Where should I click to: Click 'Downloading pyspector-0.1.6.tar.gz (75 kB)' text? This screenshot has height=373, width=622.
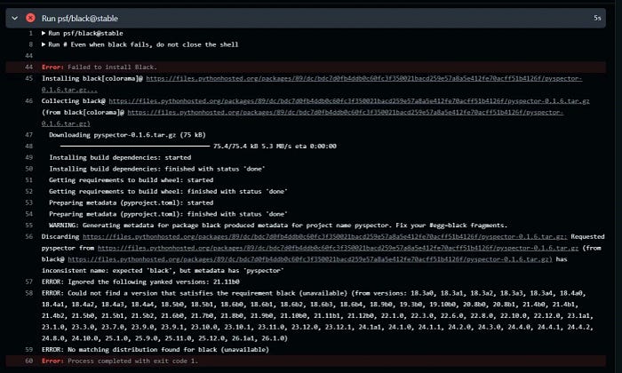point(127,135)
